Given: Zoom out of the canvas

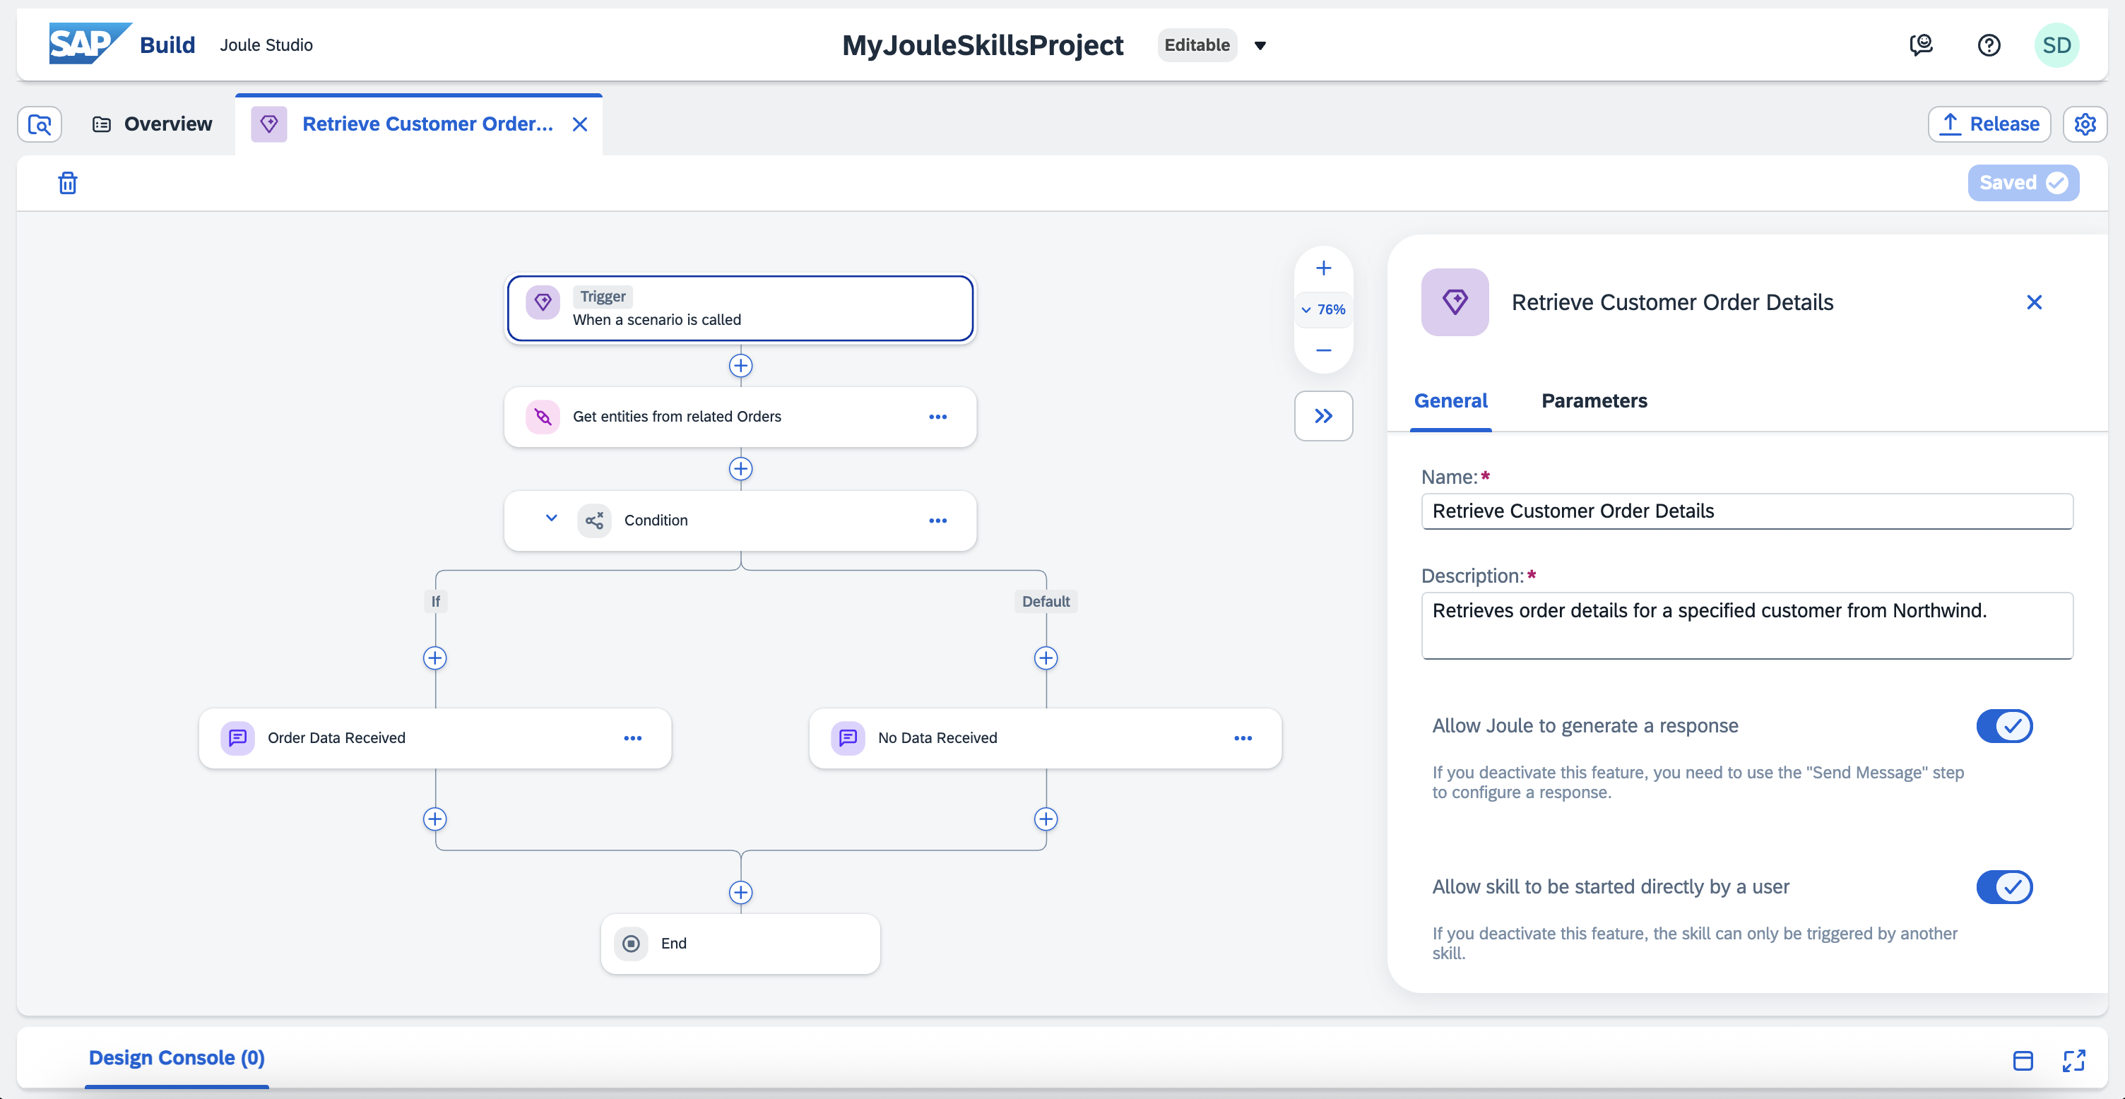Looking at the screenshot, I should tap(1323, 350).
